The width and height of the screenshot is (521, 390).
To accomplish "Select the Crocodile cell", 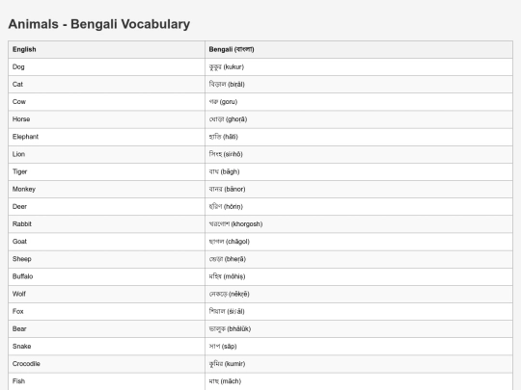I will click(107, 364).
